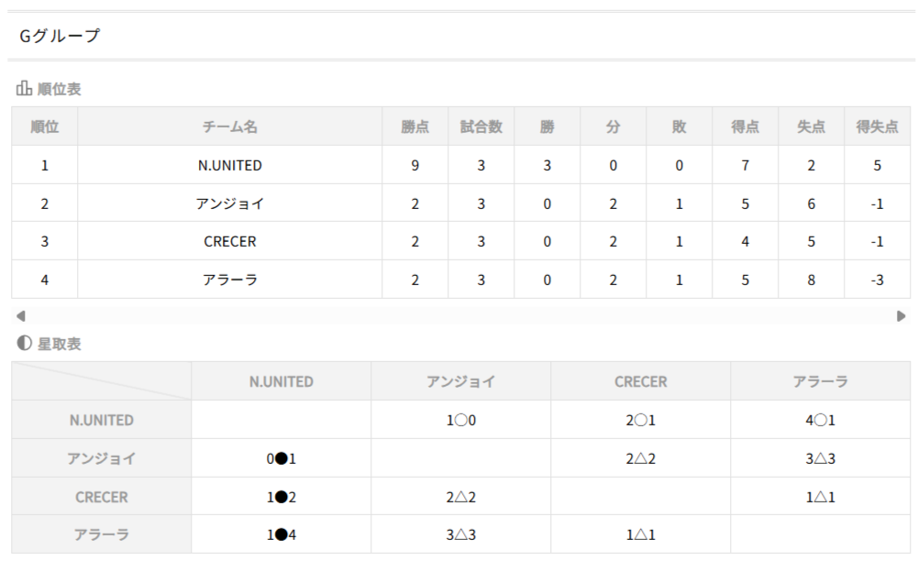This screenshot has width=918, height=561.
Task: Click the N.UNITED vs アンジョイ 1○0 result
Action: coord(460,421)
